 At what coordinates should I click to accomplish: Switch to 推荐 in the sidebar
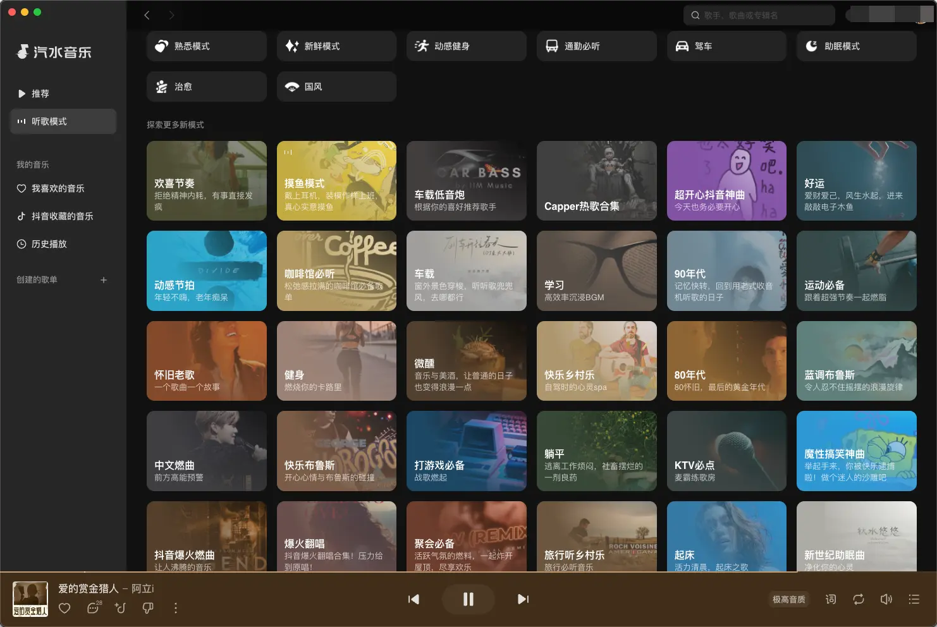40,94
